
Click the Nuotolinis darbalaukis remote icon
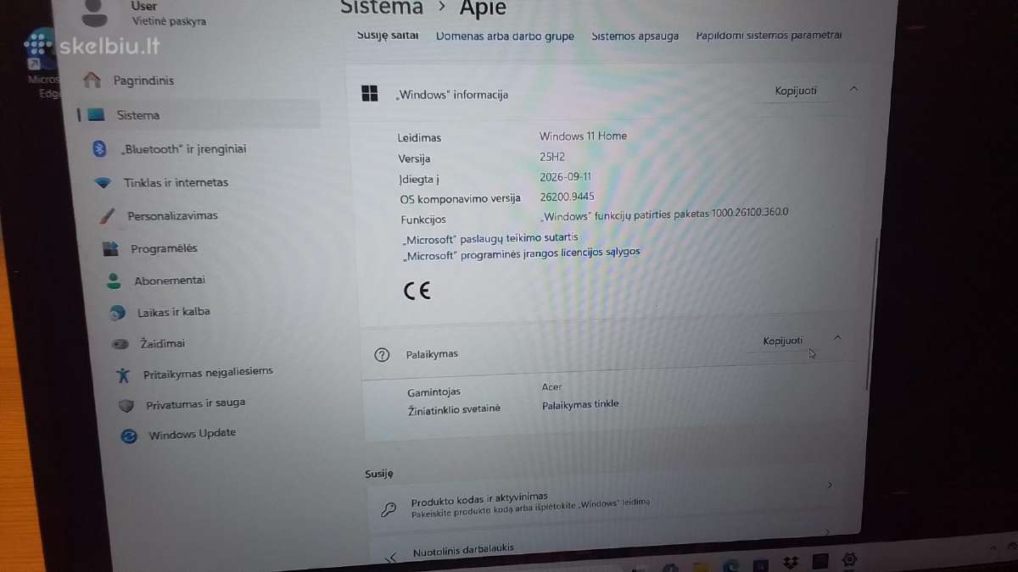pos(391,558)
